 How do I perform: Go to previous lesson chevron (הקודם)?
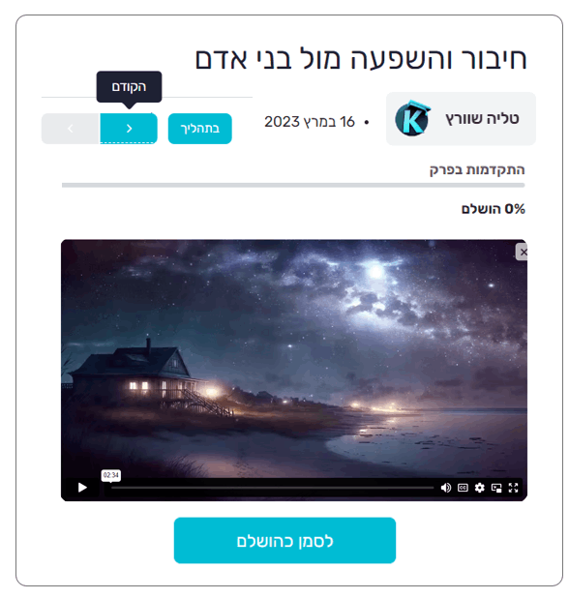[129, 129]
